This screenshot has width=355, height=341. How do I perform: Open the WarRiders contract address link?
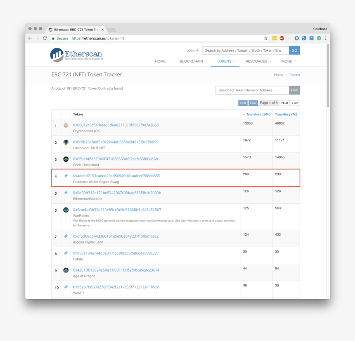tap(117, 210)
